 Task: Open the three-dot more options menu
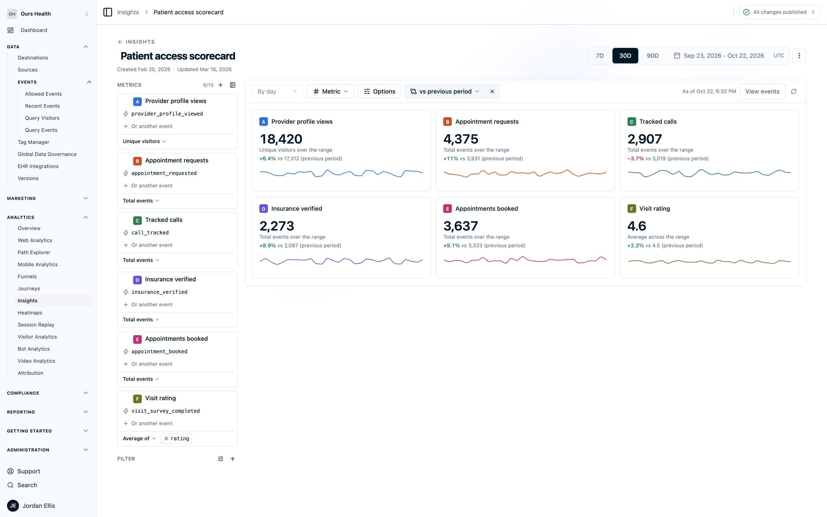coord(799,56)
